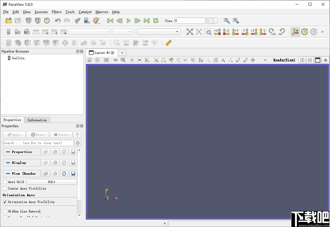Expand more toolbar items chevron
The image size is (330, 227).
tap(322, 32)
